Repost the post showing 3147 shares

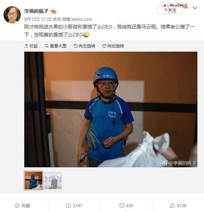tap(74, 206)
